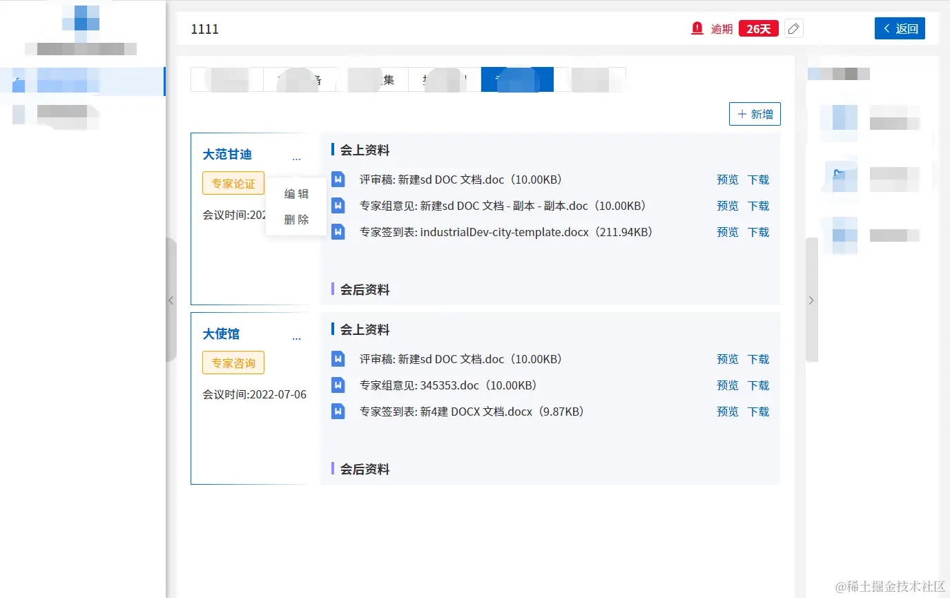Viewport: 950px width, 598px height.
Task: Click the page title 1111
Action: [205, 29]
